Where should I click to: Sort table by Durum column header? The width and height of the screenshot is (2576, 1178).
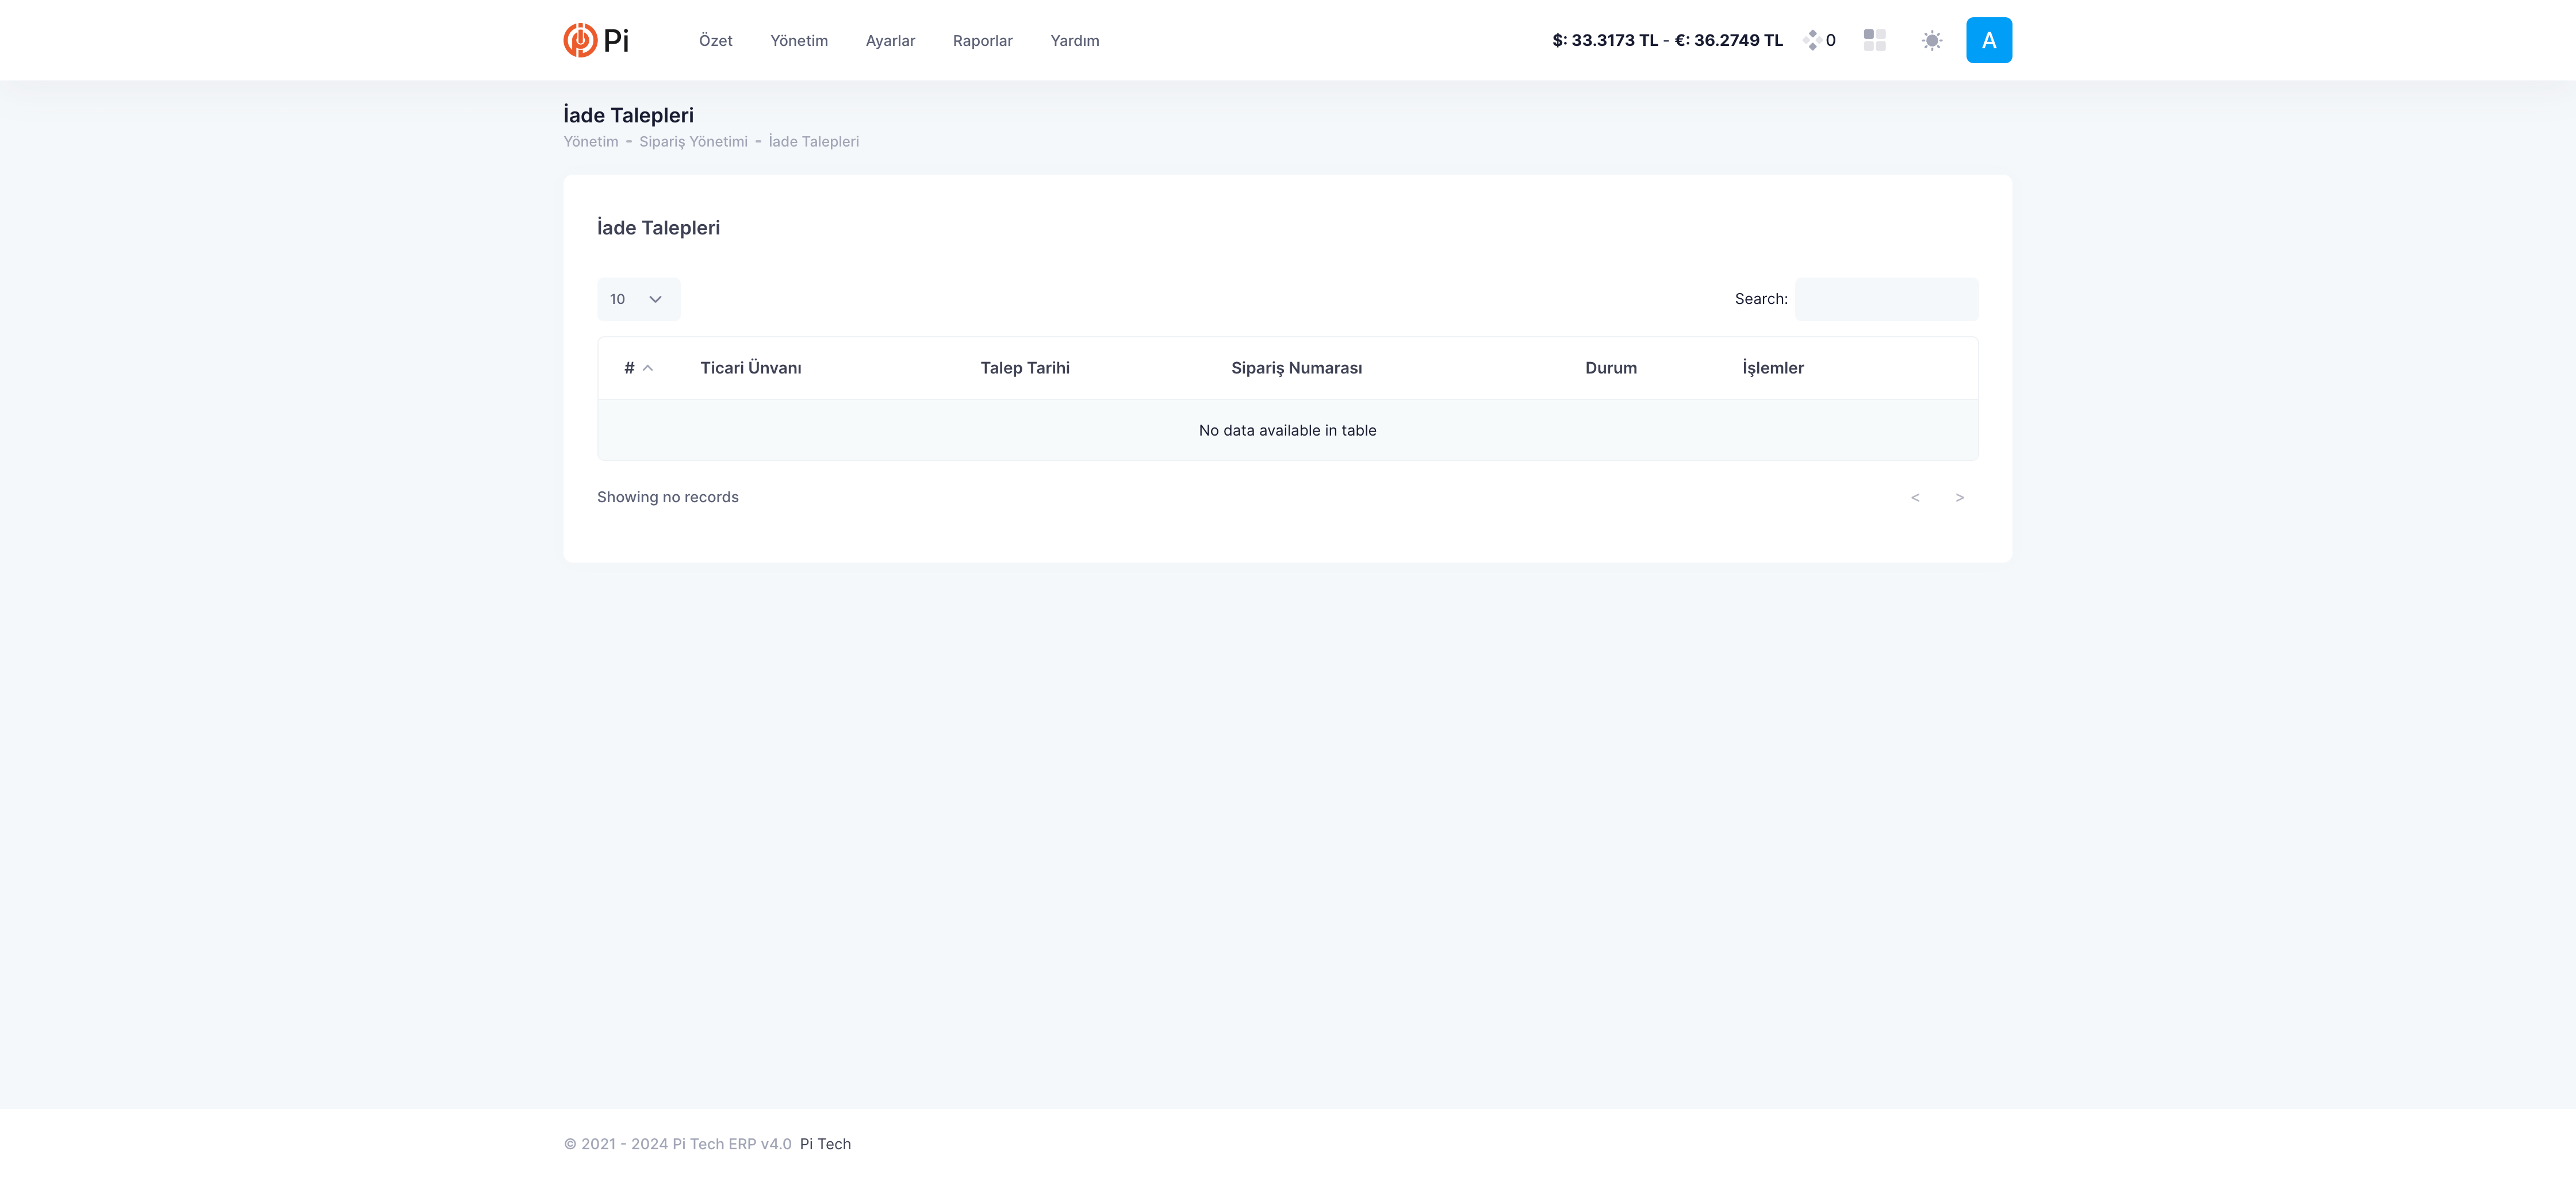[1610, 368]
